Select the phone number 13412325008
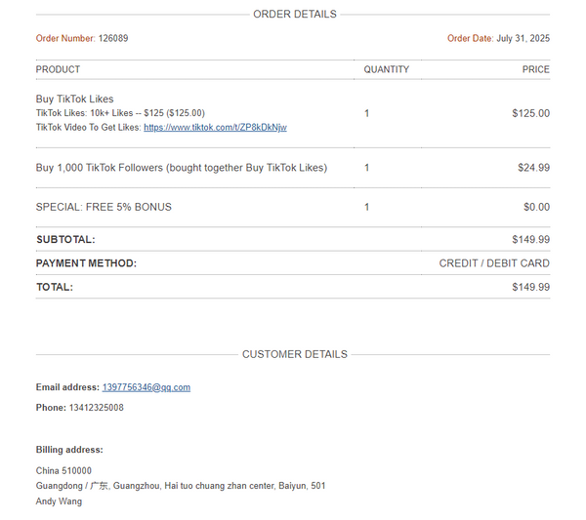Screen dimensions: 586x520 (97, 407)
